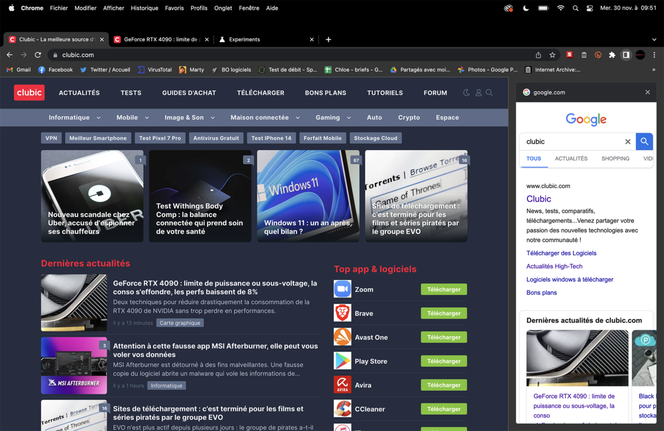This screenshot has height=431, width=664.
Task: Download Brave with Télécharger button
Action: click(x=444, y=313)
